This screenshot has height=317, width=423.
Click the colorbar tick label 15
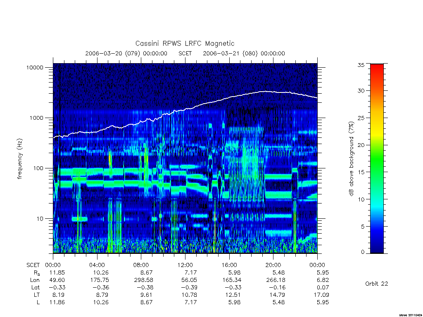click(x=361, y=172)
